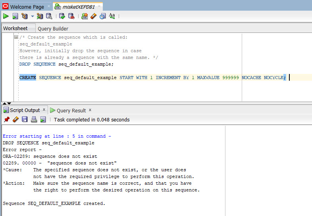Click the highlighted CREATE keyword

28,78
